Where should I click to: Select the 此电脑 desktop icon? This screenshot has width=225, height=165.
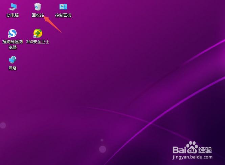click(x=13, y=7)
